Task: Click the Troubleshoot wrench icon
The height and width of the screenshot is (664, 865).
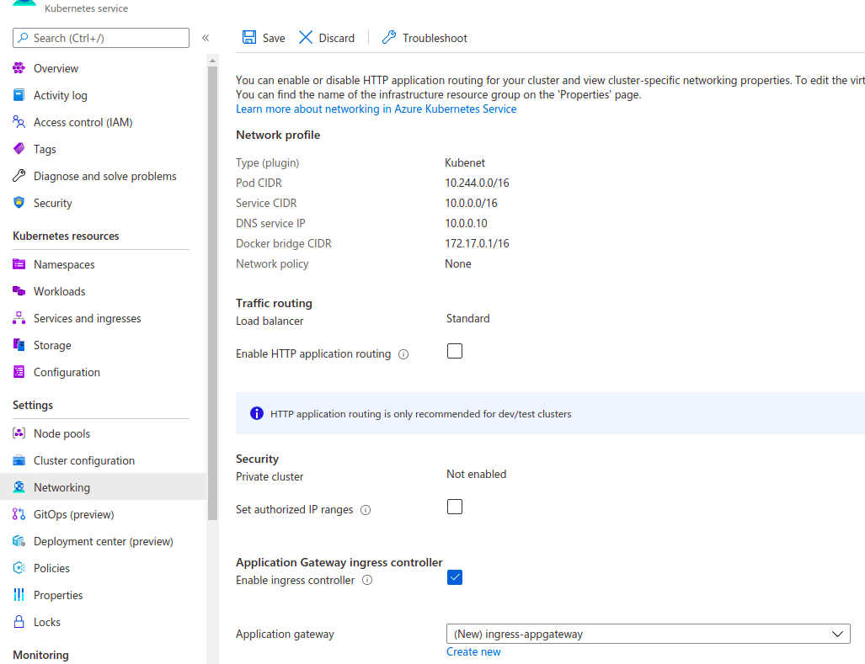Action: pos(389,38)
